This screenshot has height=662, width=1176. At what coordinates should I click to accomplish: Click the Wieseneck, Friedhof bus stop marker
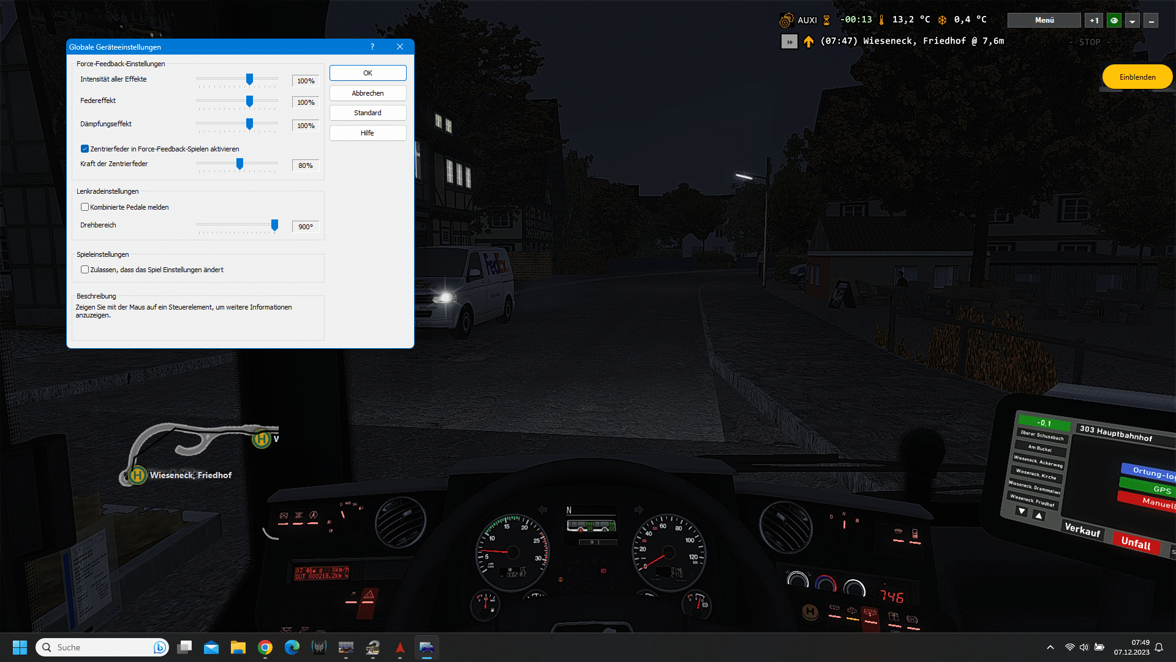tap(138, 475)
